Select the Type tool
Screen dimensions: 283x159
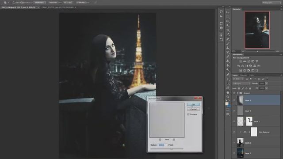click(x=228, y=79)
